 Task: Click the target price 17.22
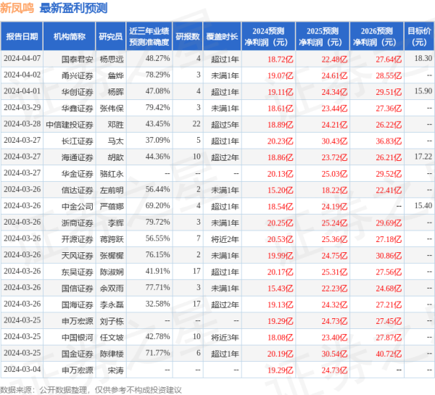point(423,157)
